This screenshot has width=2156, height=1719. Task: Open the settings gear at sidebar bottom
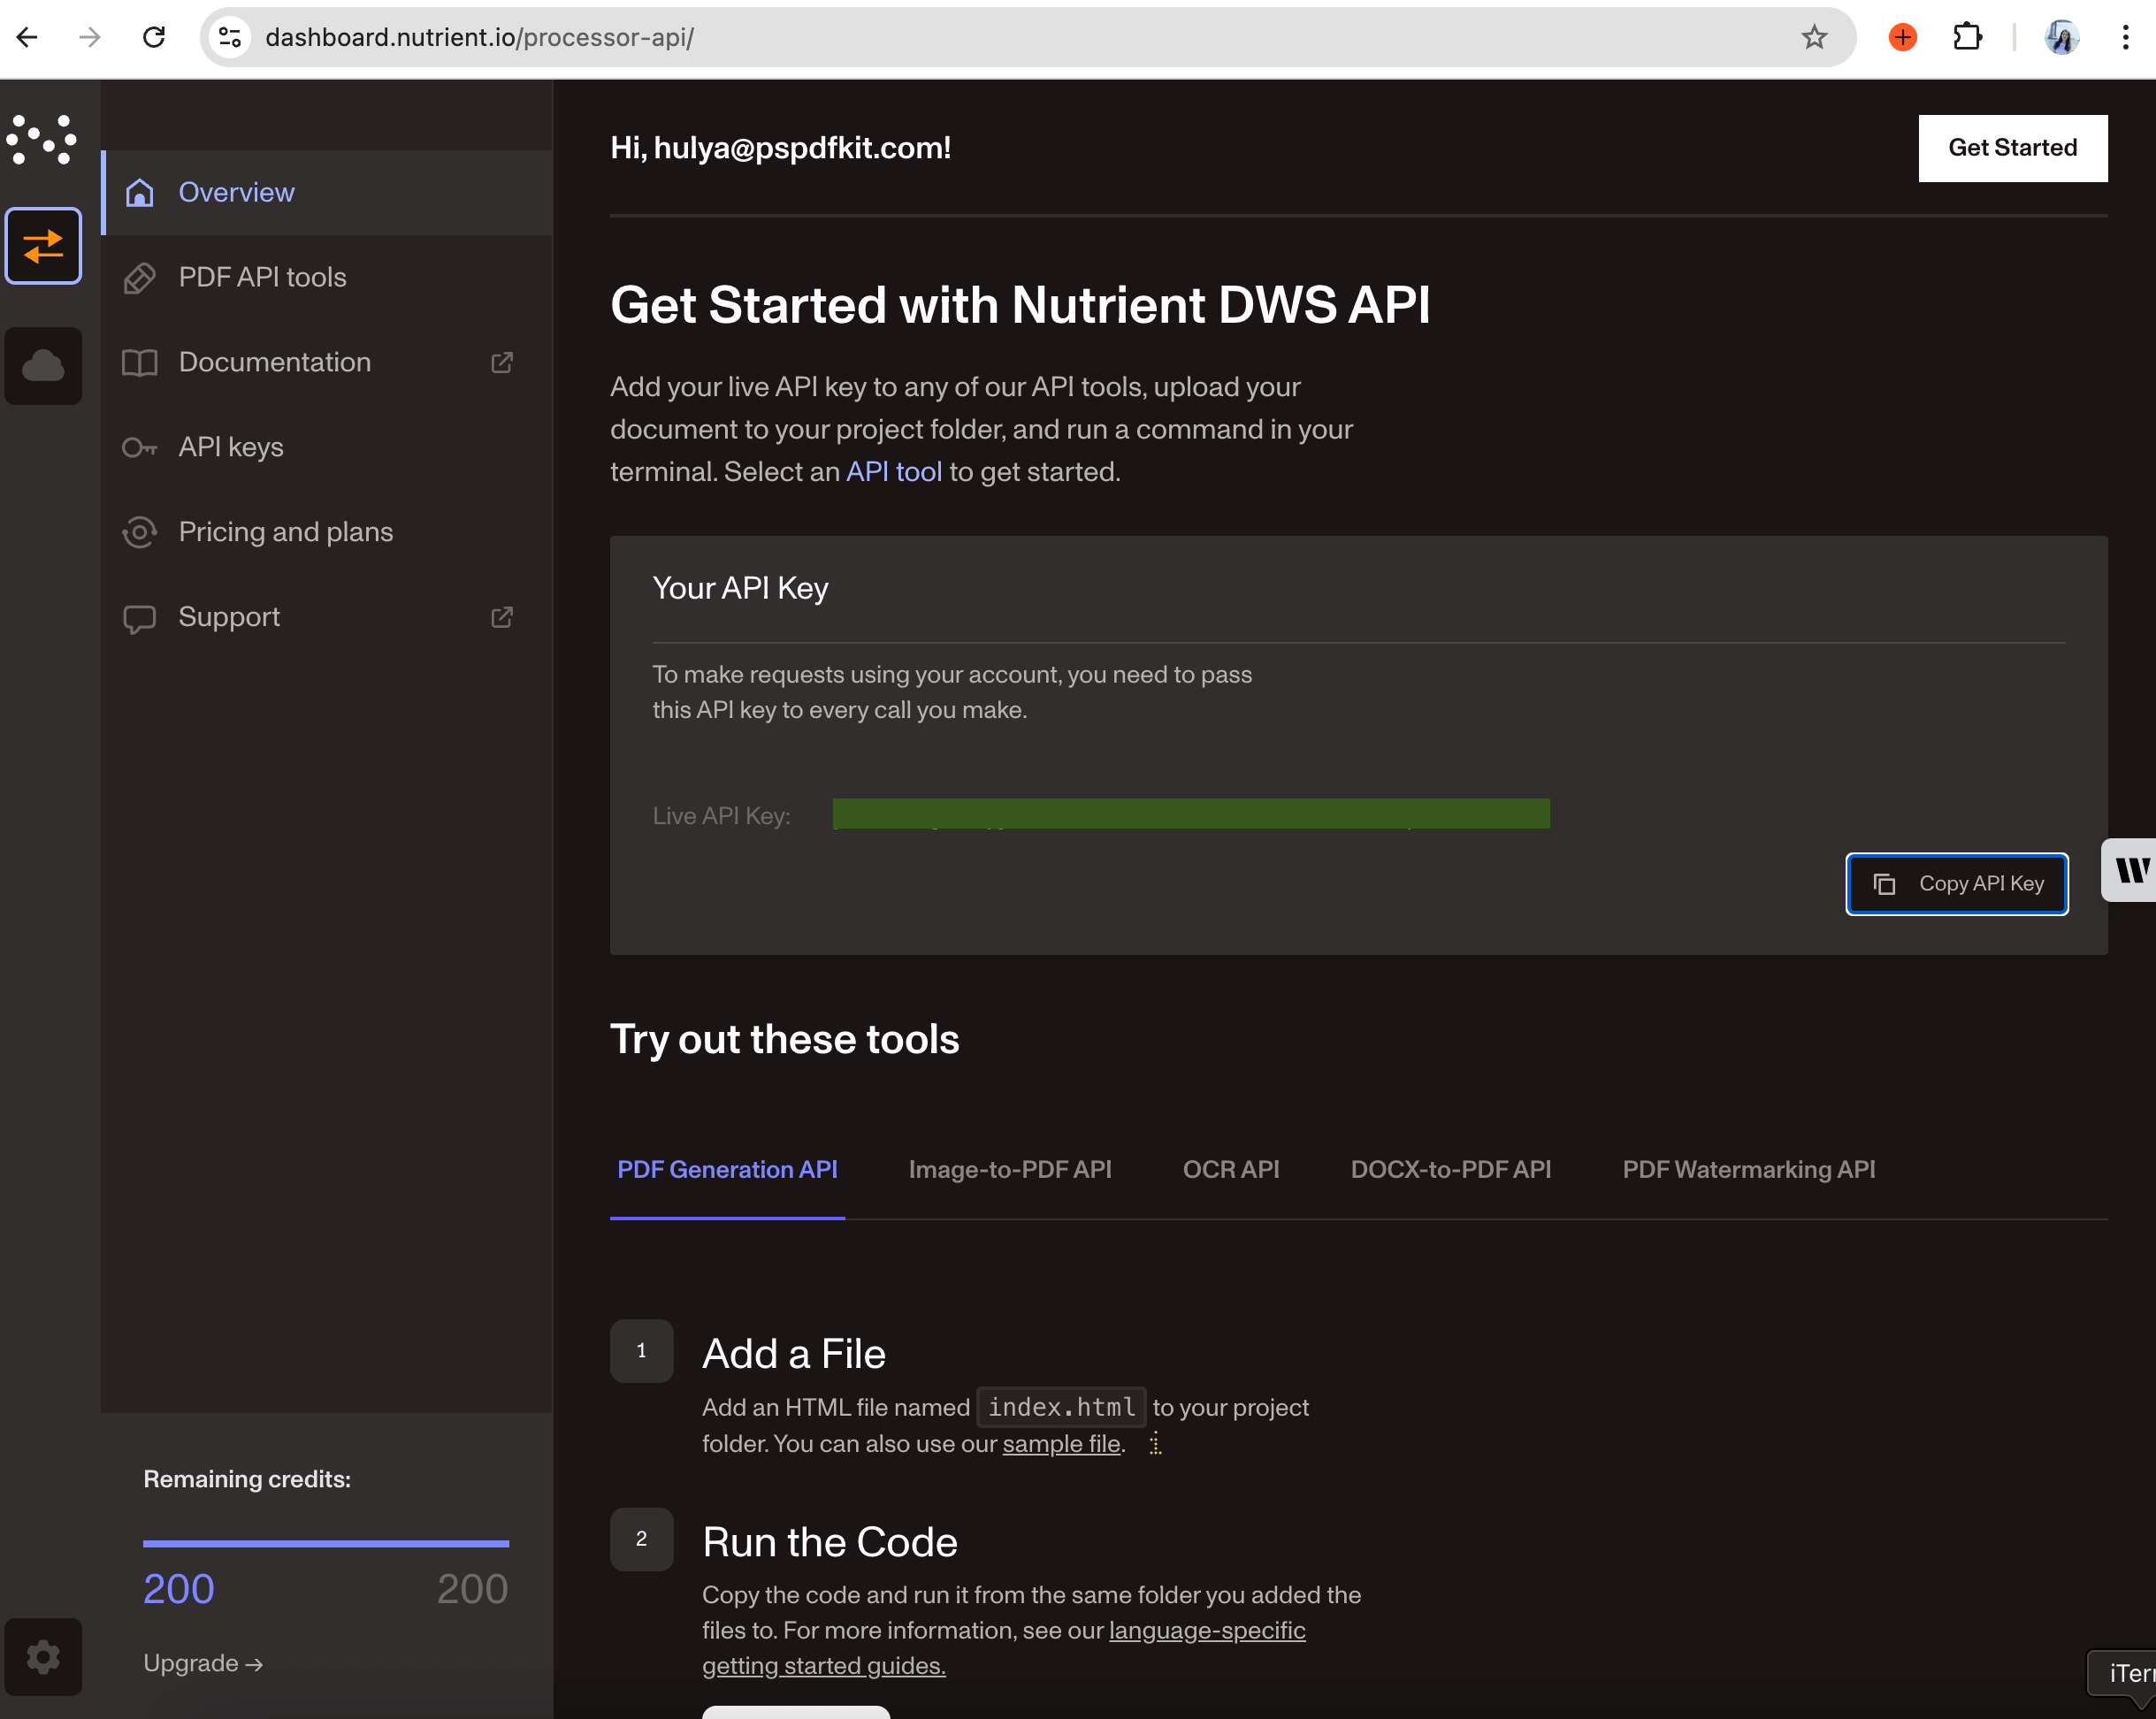click(43, 1657)
